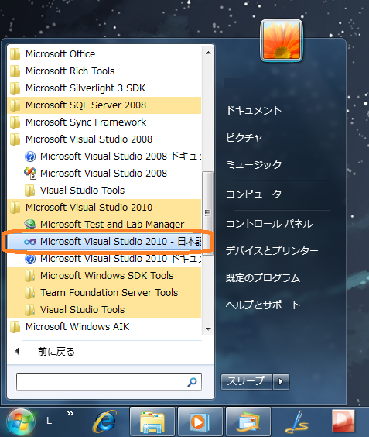Open the Microsoft Office folder
This screenshot has height=437, width=369.
[x=104, y=53]
